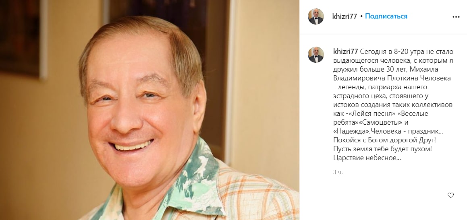Image resolution: width=467 pixels, height=220 pixels.
Task: Follow the account via Подписаться
Action: [x=386, y=16]
